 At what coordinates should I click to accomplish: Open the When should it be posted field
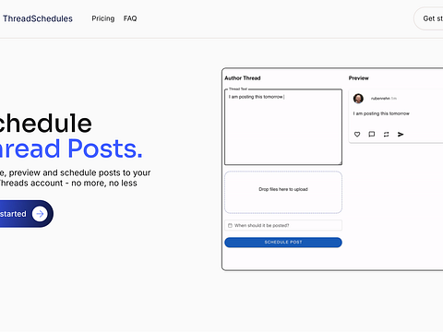[x=283, y=225]
